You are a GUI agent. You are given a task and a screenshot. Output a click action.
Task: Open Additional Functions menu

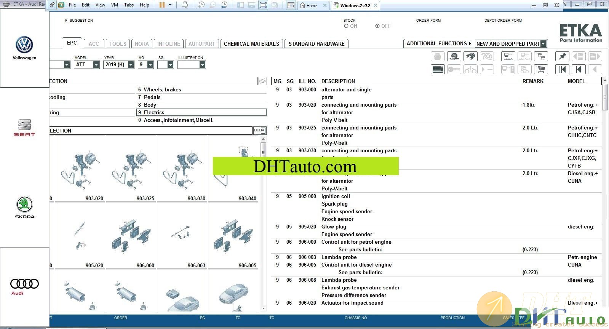click(439, 43)
